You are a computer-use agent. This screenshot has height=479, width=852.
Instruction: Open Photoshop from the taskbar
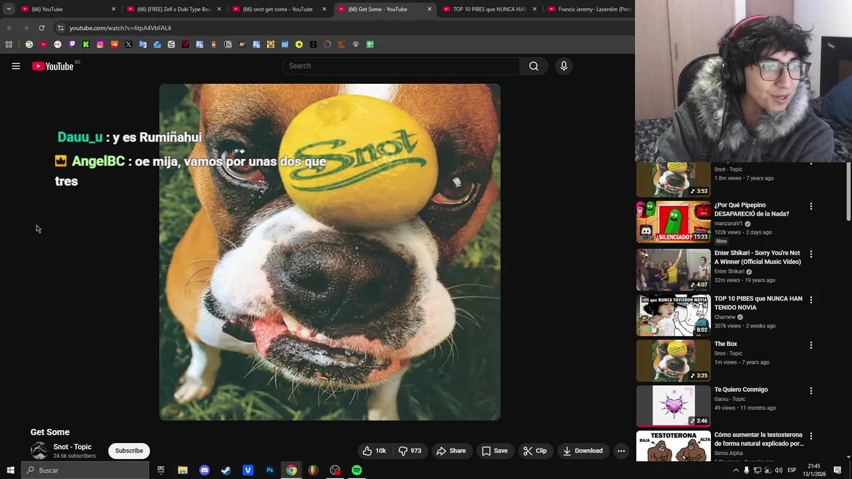click(270, 470)
